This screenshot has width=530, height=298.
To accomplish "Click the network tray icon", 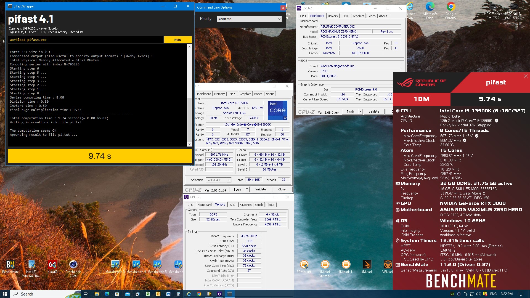I will point(472,294).
